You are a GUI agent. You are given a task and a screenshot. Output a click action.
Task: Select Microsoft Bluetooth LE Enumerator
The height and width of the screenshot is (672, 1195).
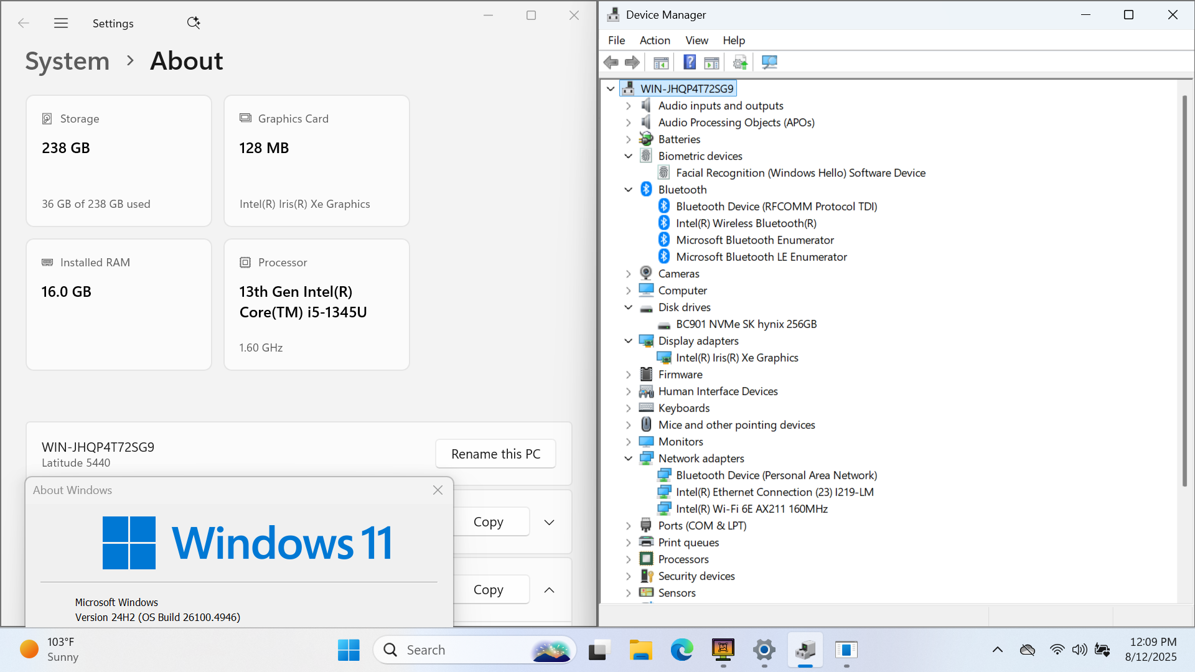pos(761,257)
